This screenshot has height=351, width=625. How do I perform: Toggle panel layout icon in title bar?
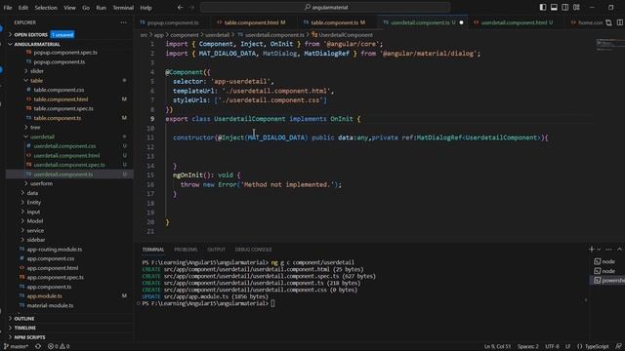(x=554, y=7)
